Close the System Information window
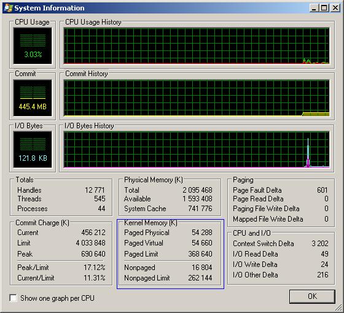Image resolution: width=344 pixels, height=313 pixels. click(335, 8)
